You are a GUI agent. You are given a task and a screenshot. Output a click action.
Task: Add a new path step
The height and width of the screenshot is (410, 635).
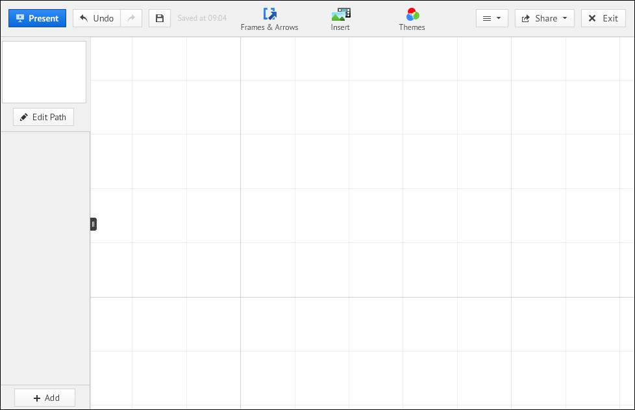[x=45, y=398]
